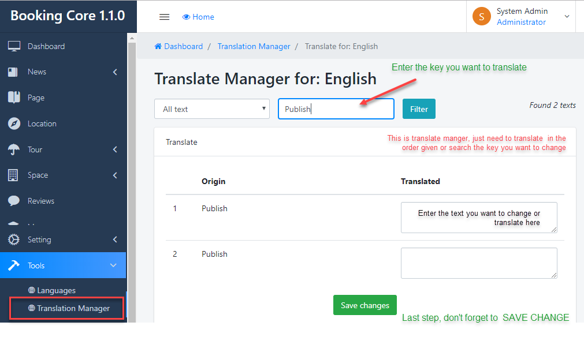Click the Dashboard monitor icon in sidebar
Screen dimensions: 584x337
point(14,46)
